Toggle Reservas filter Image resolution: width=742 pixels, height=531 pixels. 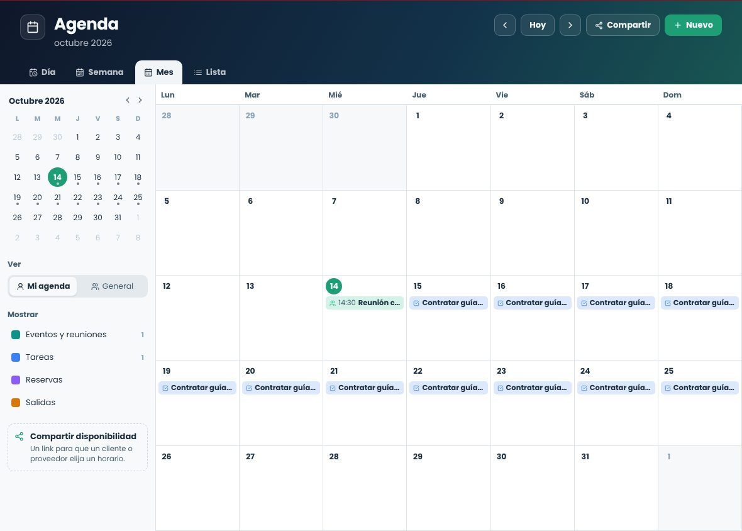(x=77, y=380)
